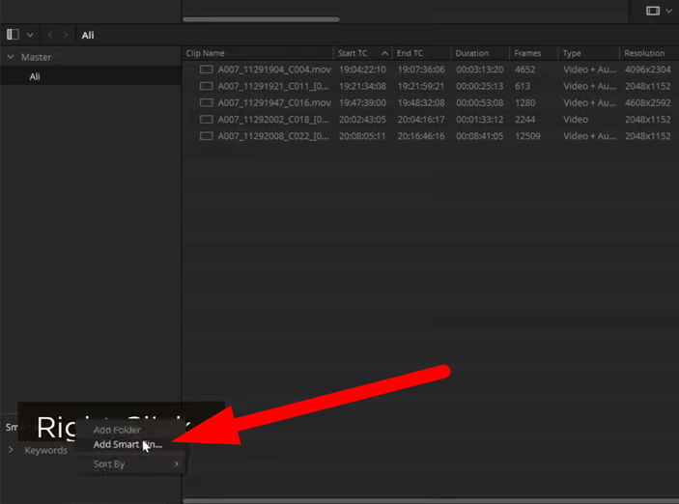Click frame count 4652
This screenshot has width=679, height=504.
524,70
